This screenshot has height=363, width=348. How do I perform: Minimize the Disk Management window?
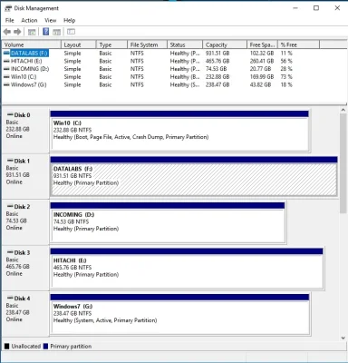point(295,8)
